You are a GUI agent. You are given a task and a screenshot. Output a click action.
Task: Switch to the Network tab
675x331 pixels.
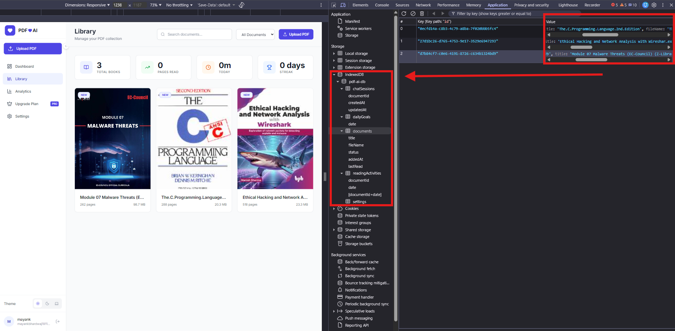click(423, 5)
